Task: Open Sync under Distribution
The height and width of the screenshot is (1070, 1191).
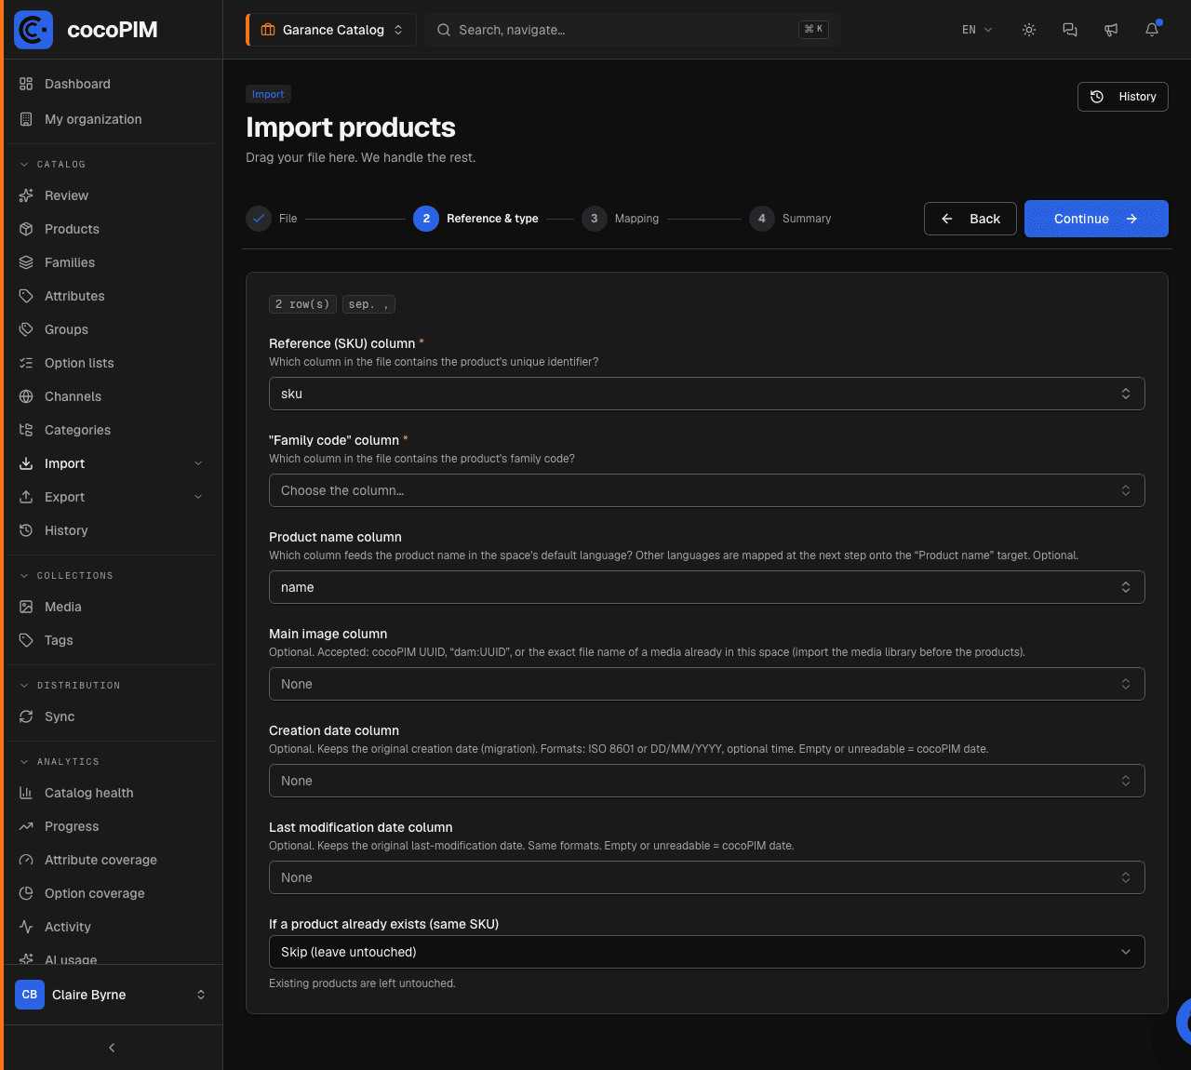Action: click(111, 716)
